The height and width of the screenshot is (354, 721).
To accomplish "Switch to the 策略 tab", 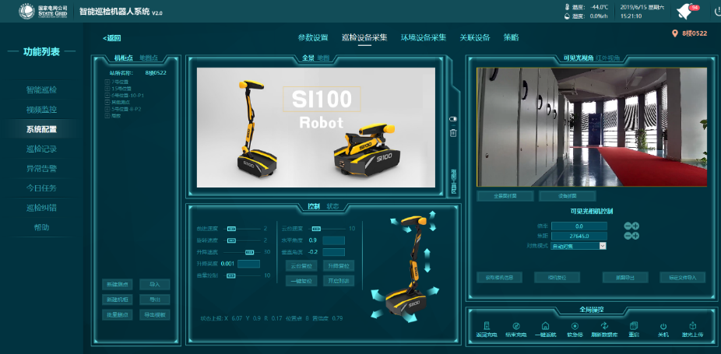I will coord(512,37).
